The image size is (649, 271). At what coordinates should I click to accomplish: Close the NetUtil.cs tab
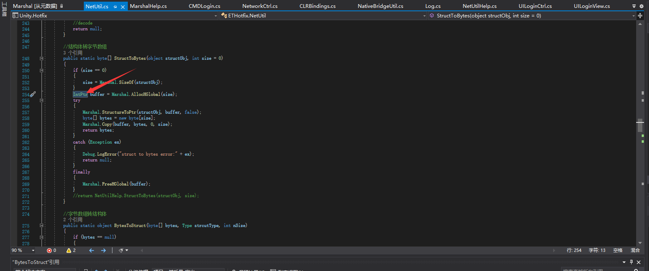click(122, 6)
